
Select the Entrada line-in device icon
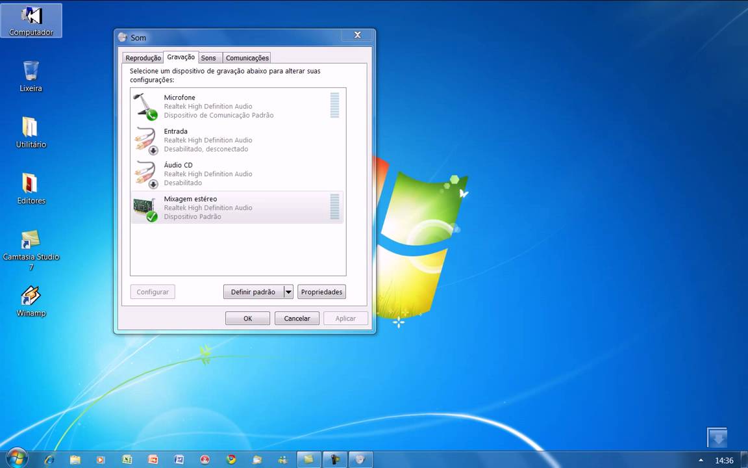(145, 140)
